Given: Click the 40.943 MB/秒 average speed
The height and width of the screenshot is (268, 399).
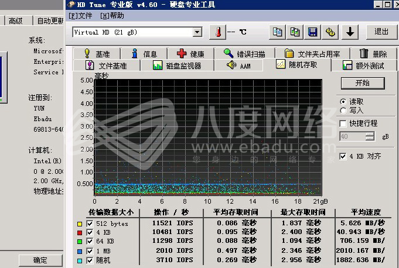Looking at the screenshot, I should [361, 232].
